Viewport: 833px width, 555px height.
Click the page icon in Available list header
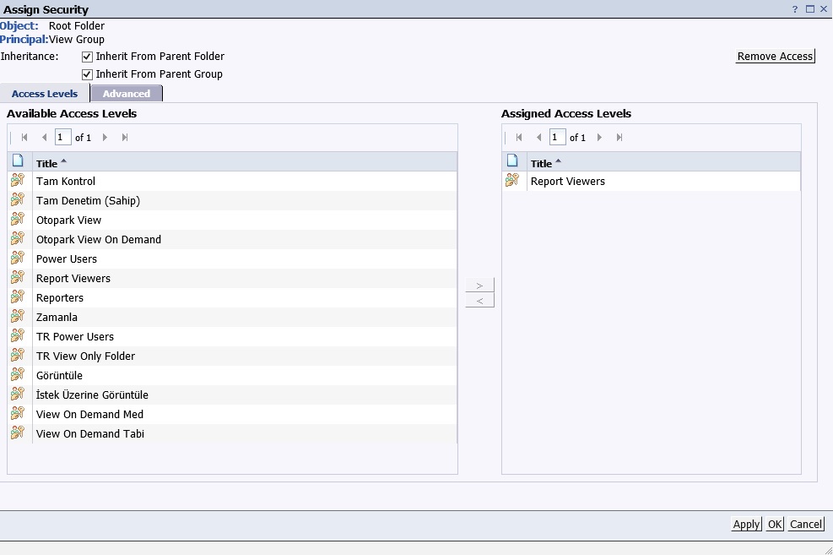18,161
